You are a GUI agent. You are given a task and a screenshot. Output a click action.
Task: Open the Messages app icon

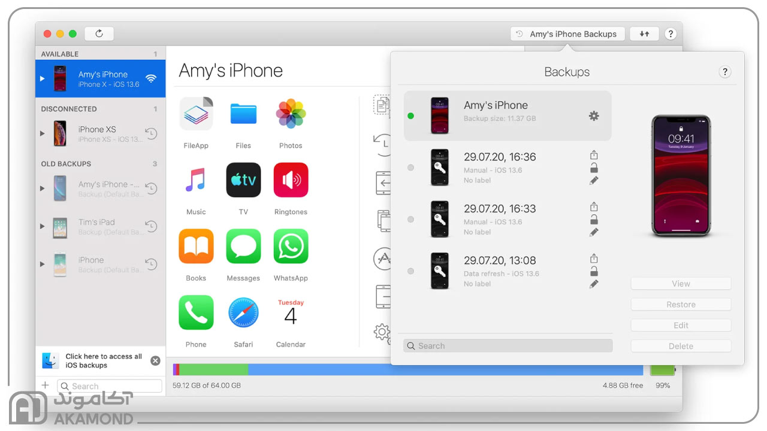pos(243,246)
